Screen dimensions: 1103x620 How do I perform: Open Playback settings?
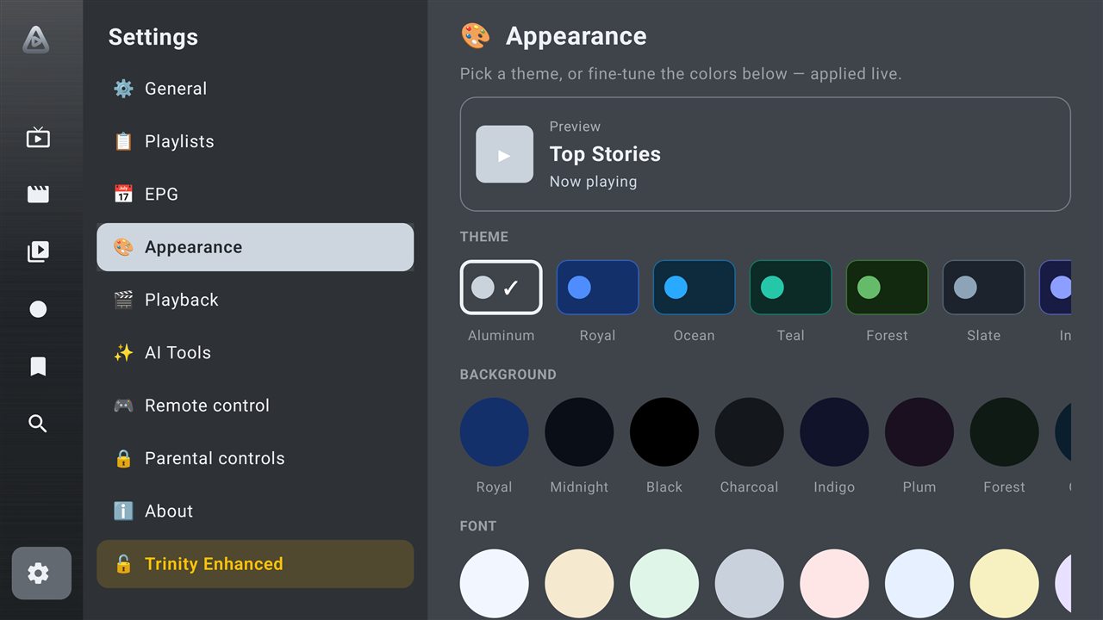[255, 300]
